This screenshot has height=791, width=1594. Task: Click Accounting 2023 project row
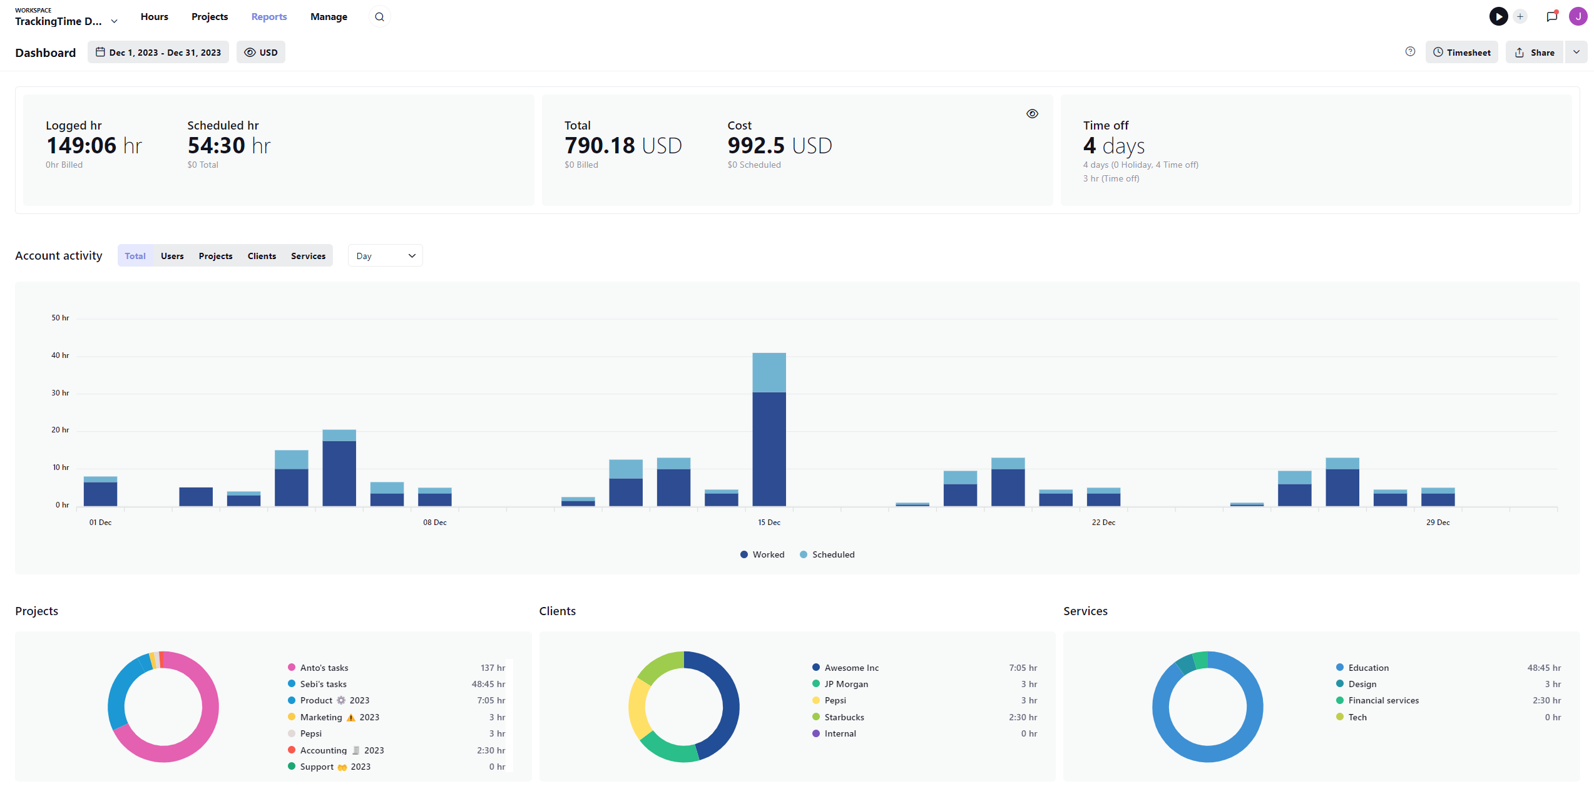coord(397,750)
